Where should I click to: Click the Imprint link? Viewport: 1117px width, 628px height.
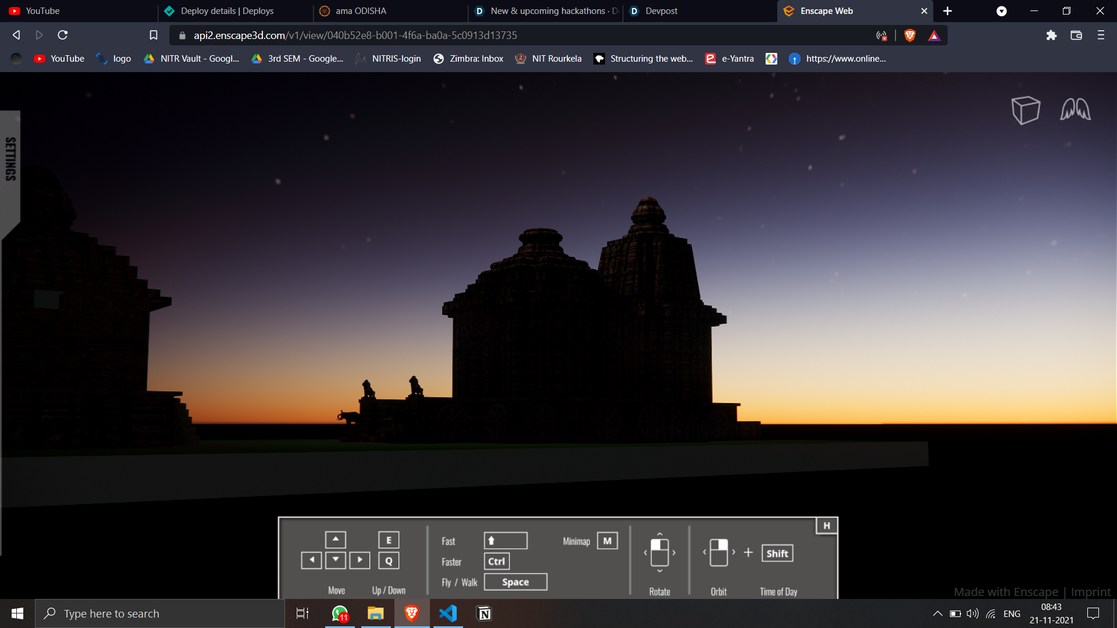(x=1091, y=592)
